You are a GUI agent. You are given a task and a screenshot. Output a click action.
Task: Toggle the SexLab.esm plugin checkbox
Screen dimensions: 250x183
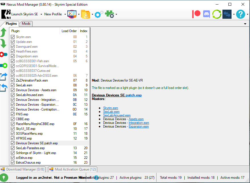13,85
